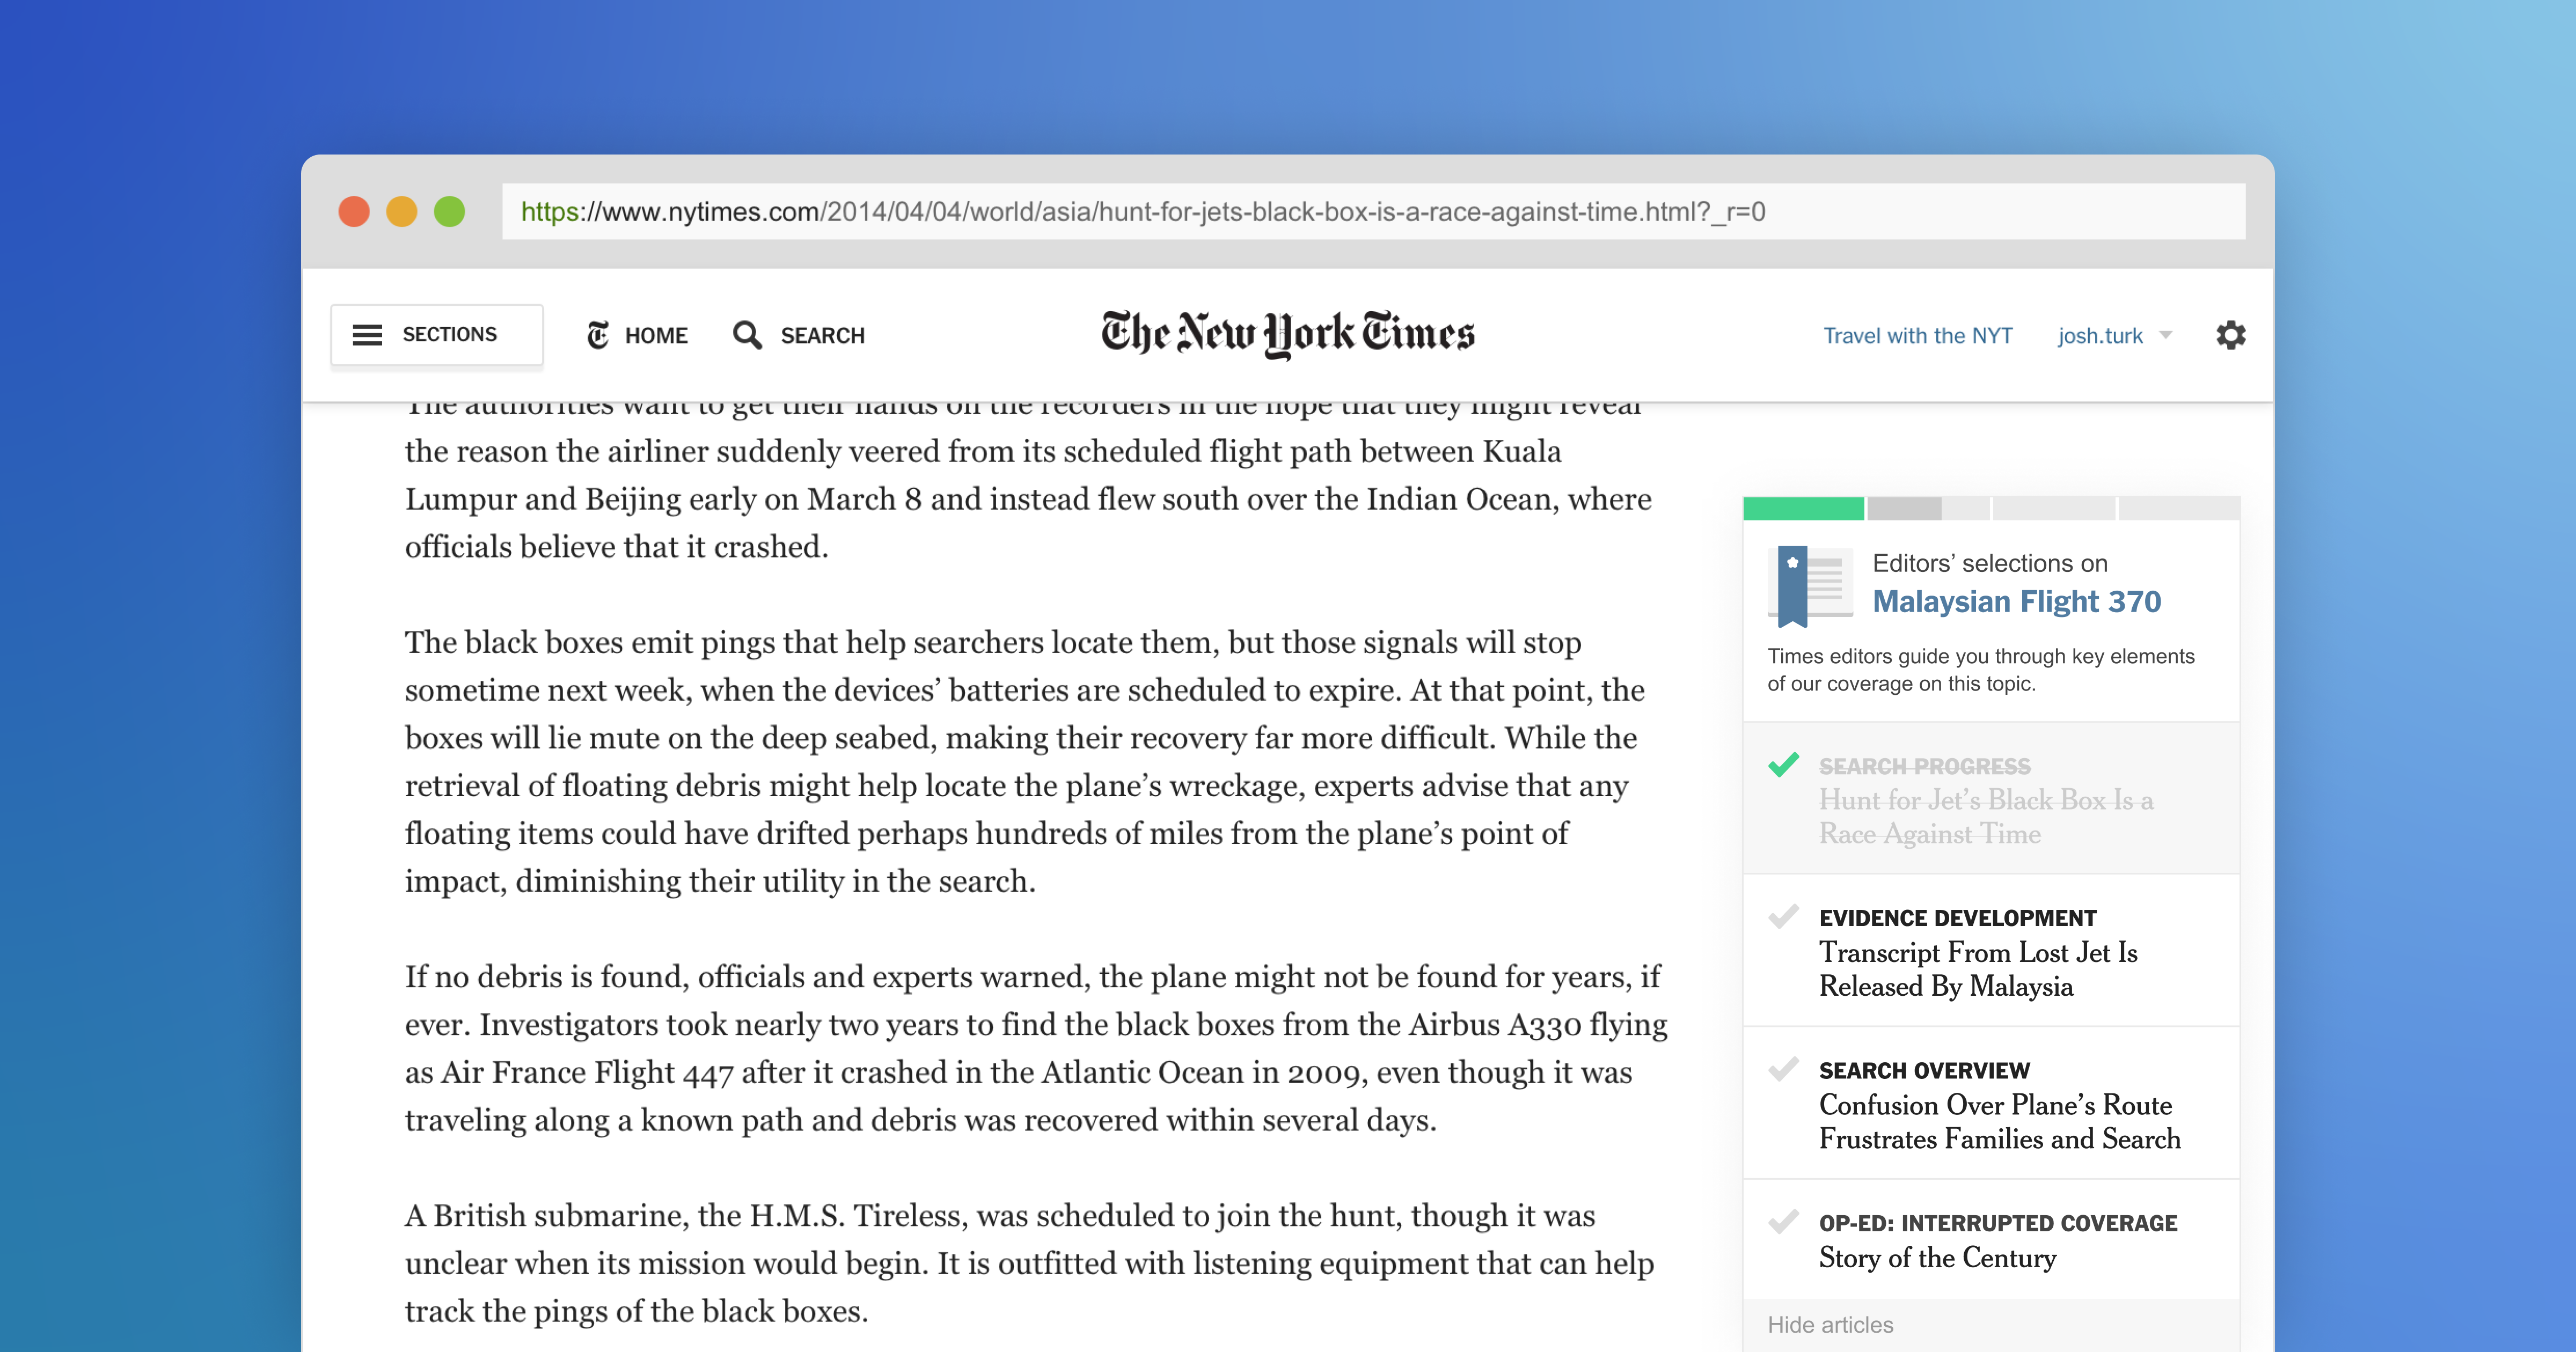Image resolution: width=2576 pixels, height=1352 pixels.
Task: Click the NYT 'T' home icon
Action: point(598,335)
